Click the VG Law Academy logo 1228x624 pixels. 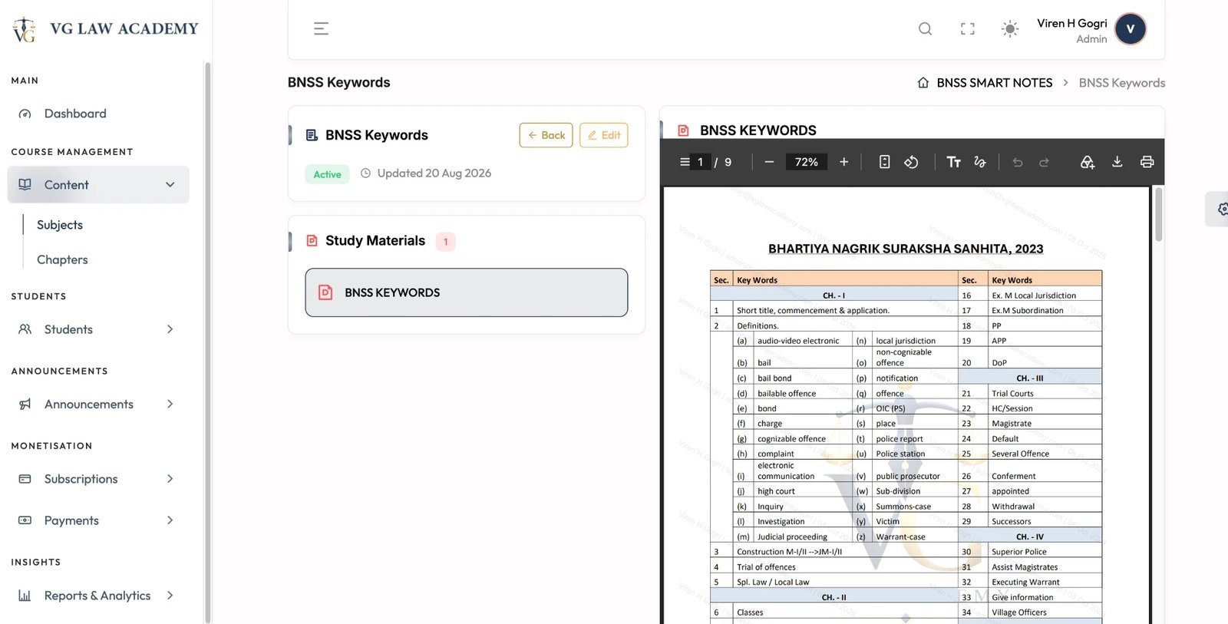coord(105,29)
